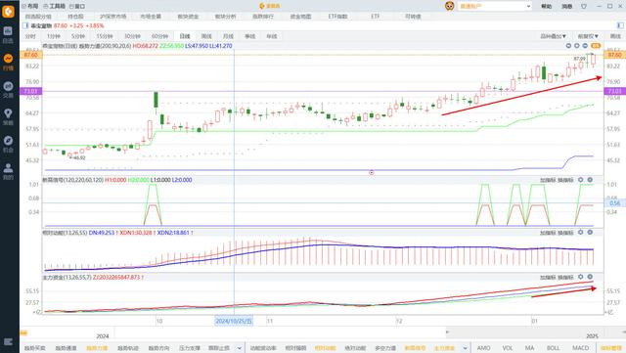Click 加指标 in the signal indicator panel
This screenshot has width=626, height=353.
point(548,180)
